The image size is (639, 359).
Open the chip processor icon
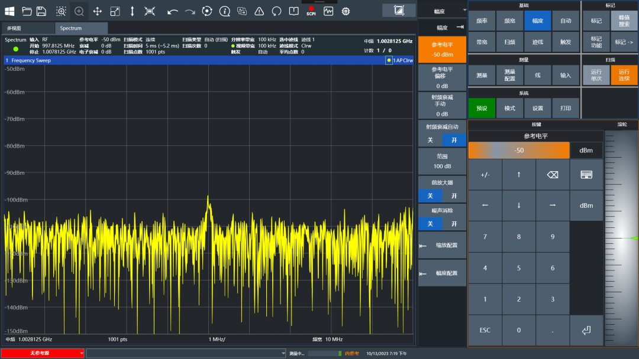pyautogui.click(x=346, y=11)
